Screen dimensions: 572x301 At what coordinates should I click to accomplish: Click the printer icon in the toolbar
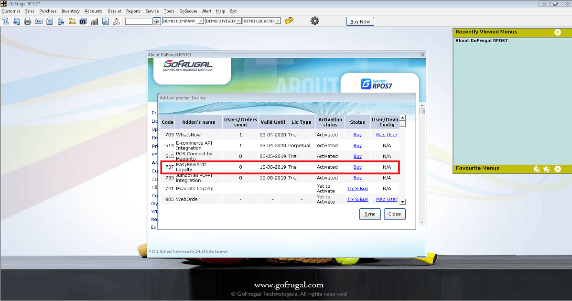pyautogui.click(x=27, y=21)
